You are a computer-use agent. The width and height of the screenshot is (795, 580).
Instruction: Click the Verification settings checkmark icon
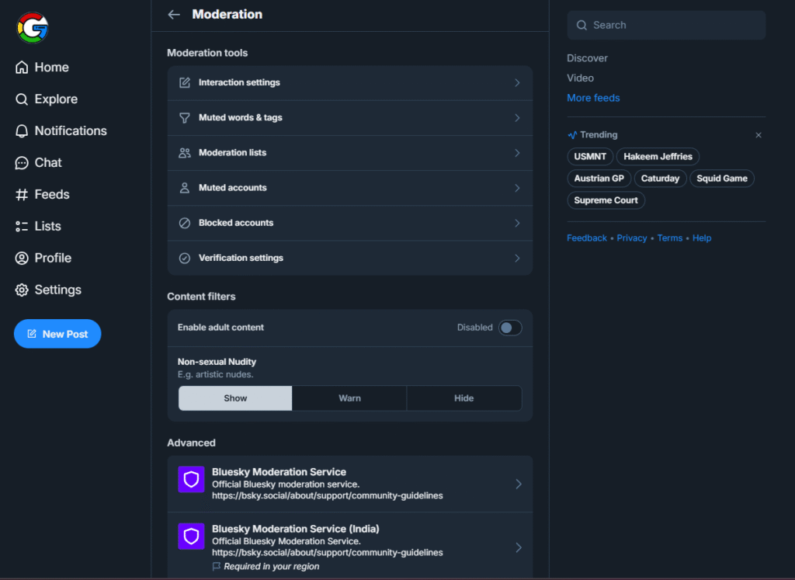coord(185,258)
